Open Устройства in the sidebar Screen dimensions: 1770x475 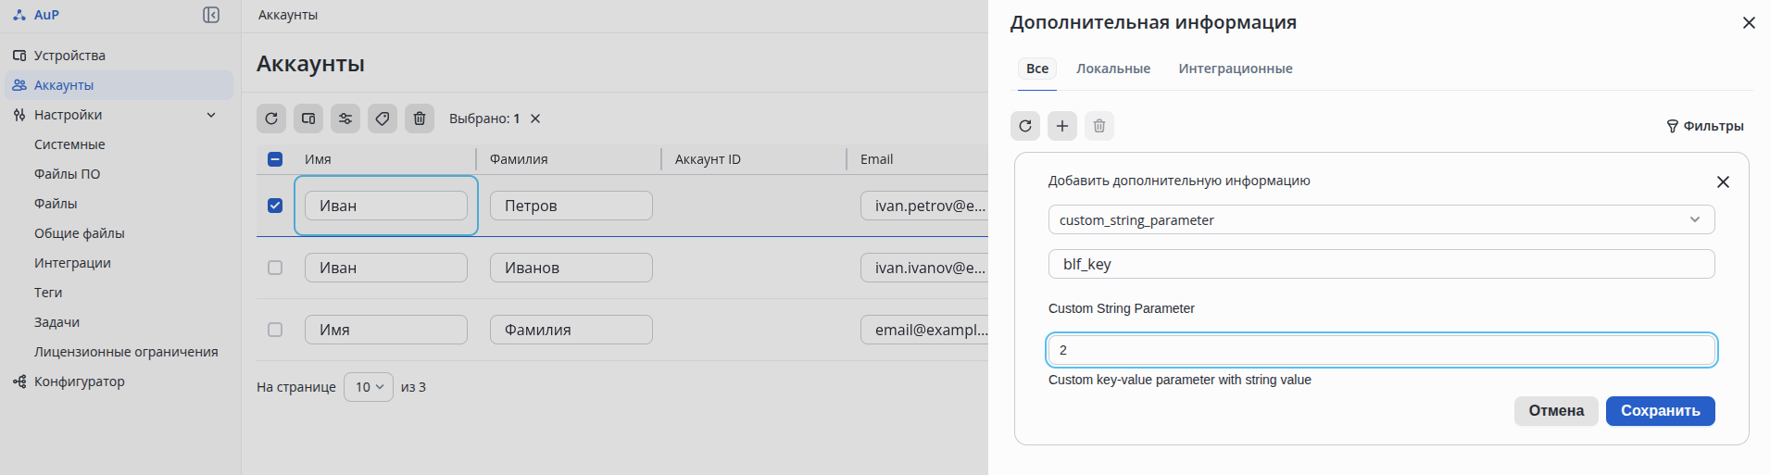[119, 56]
